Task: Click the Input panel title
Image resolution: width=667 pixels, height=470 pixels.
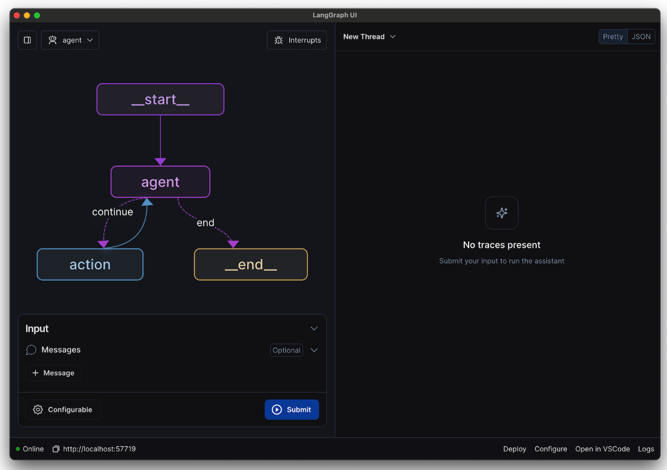Action: pyautogui.click(x=37, y=328)
